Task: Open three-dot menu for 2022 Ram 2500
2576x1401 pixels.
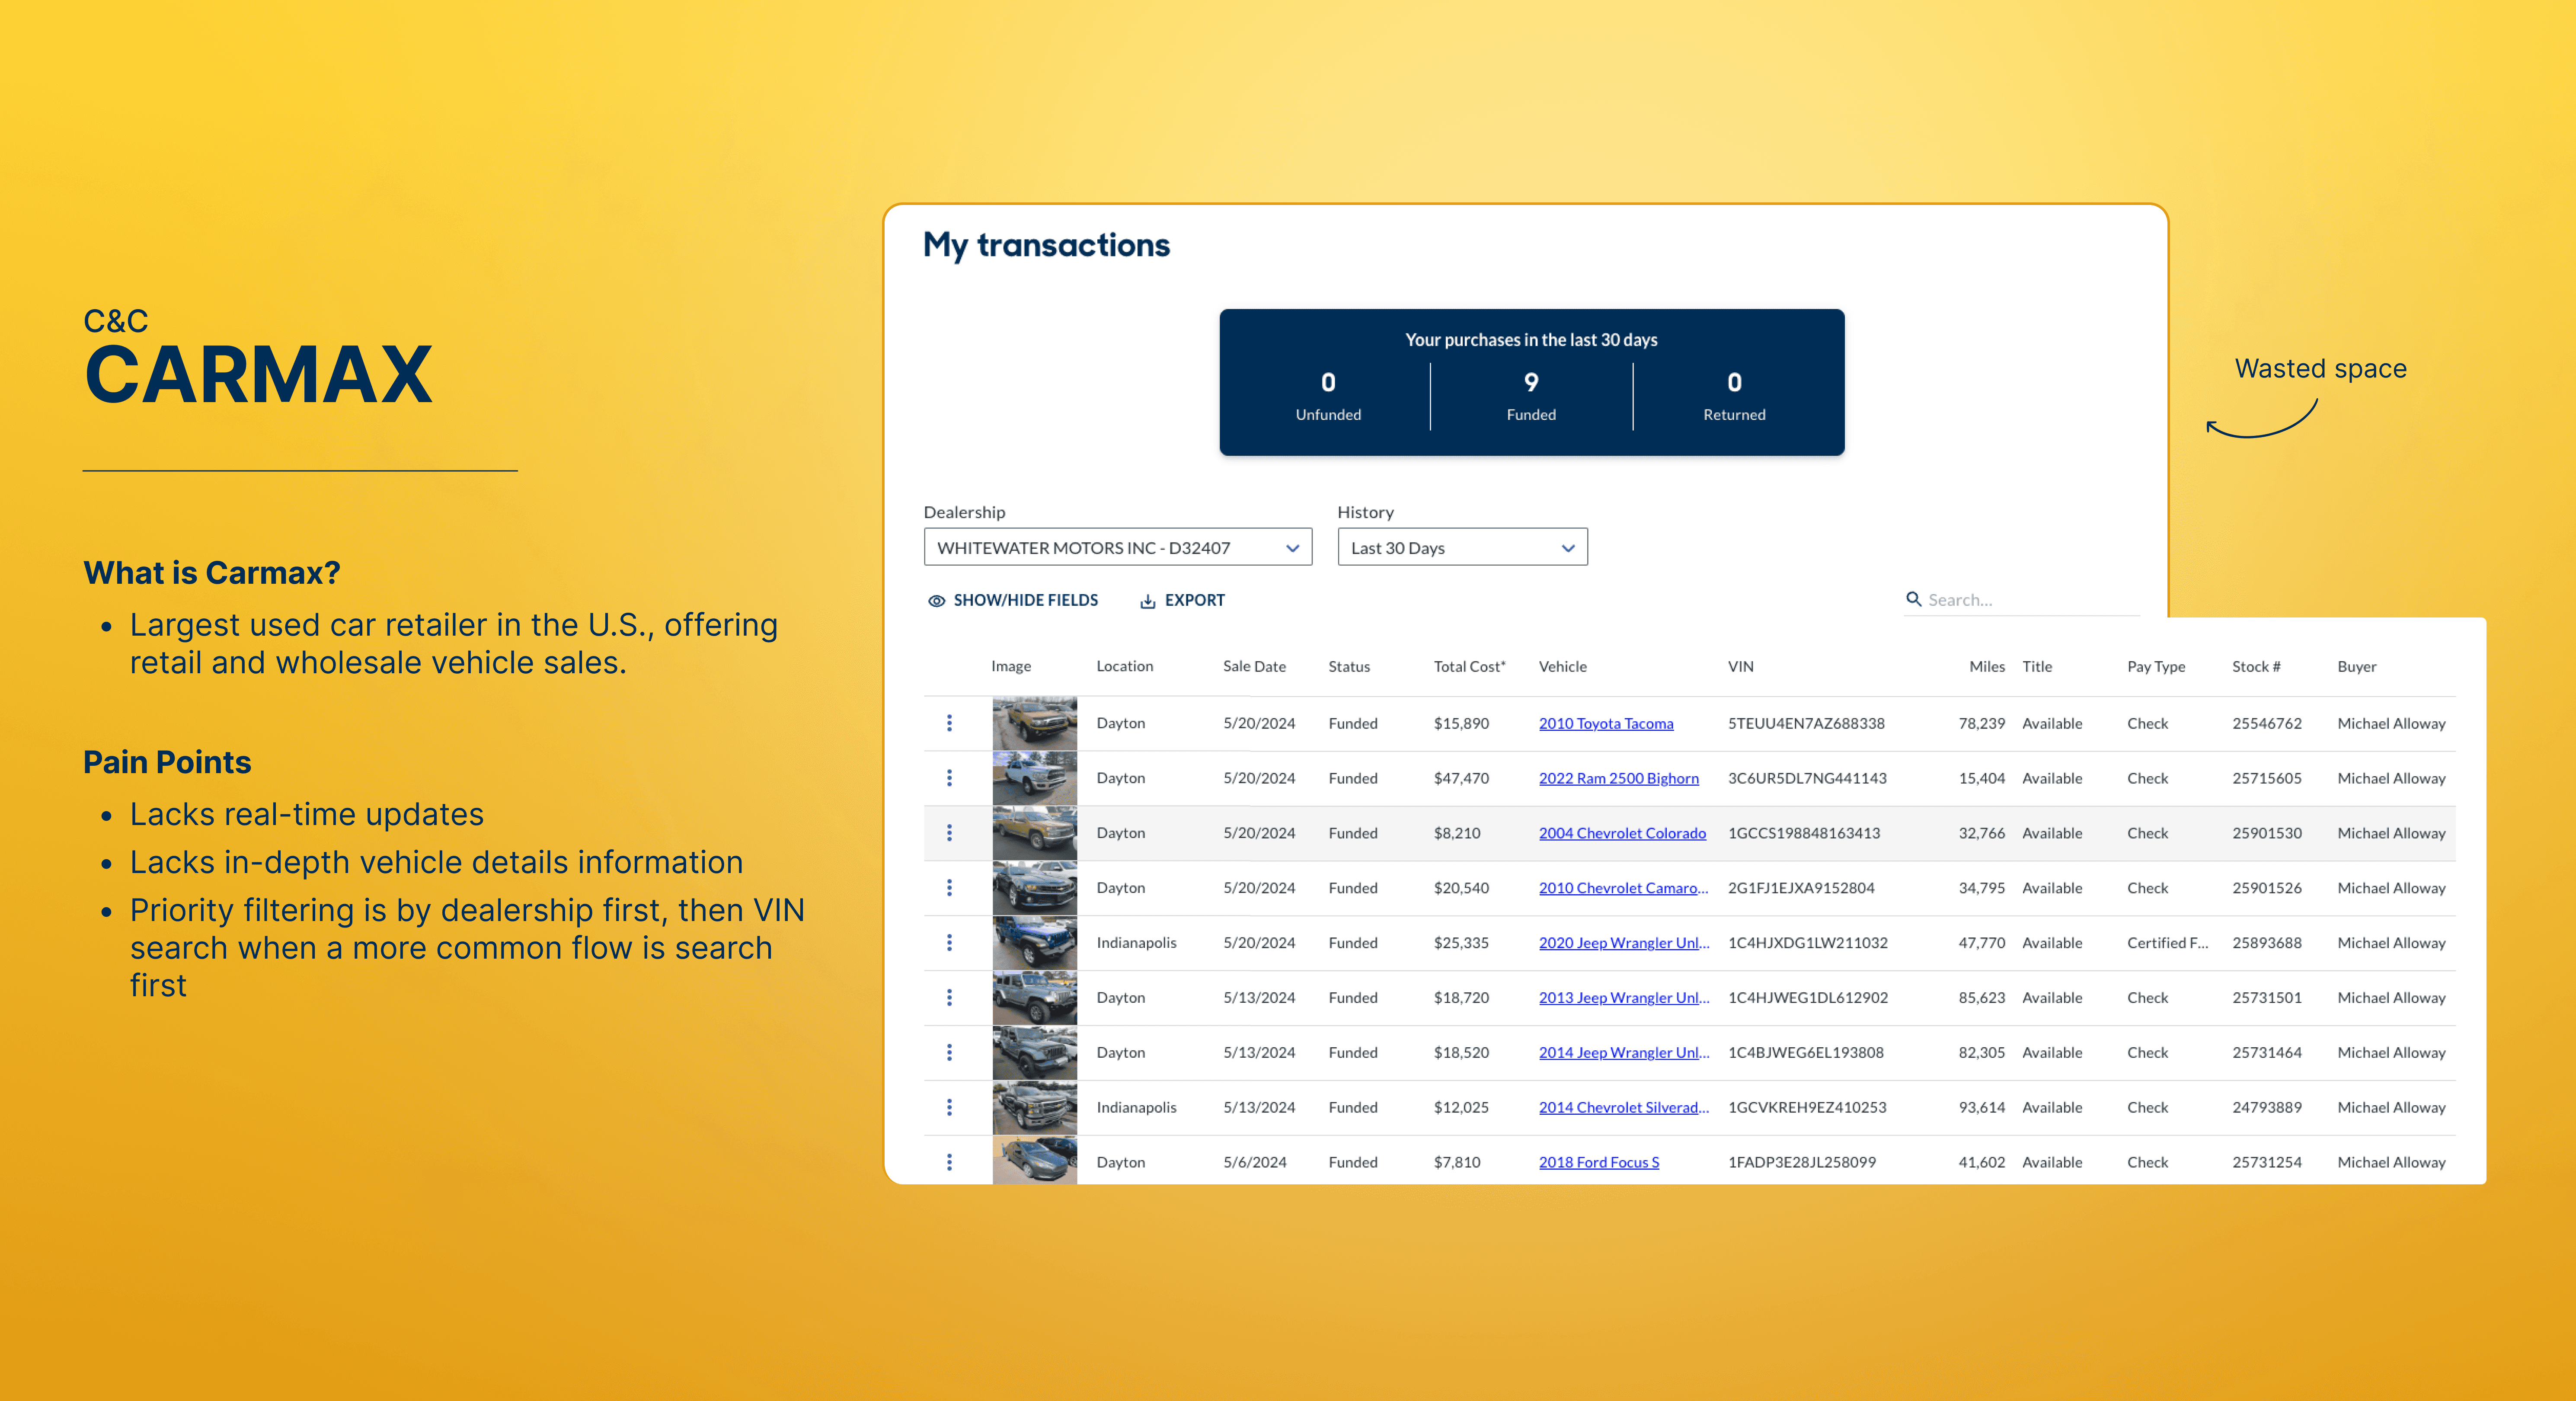Action: tap(949, 778)
